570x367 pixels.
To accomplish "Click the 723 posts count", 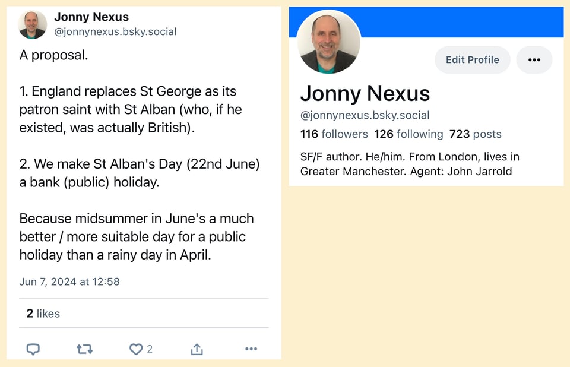I will (x=475, y=134).
